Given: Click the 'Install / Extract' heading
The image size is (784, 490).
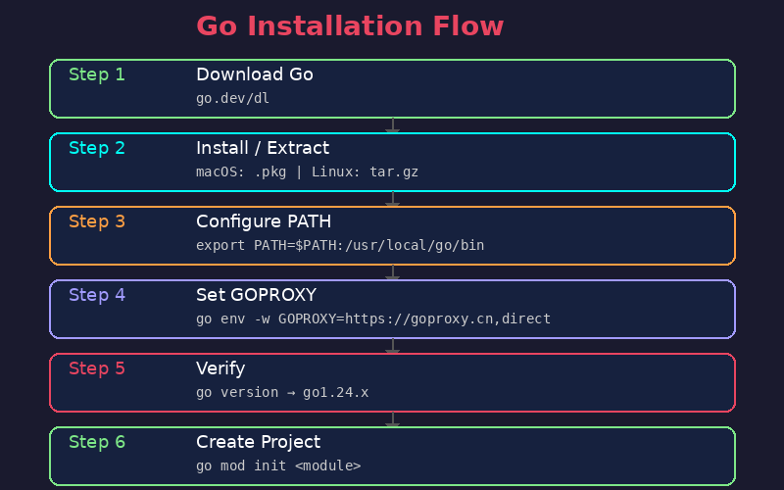Looking at the screenshot, I should coord(263,148).
